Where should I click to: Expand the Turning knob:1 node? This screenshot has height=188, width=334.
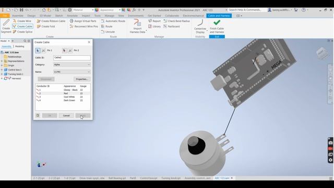[2, 74]
